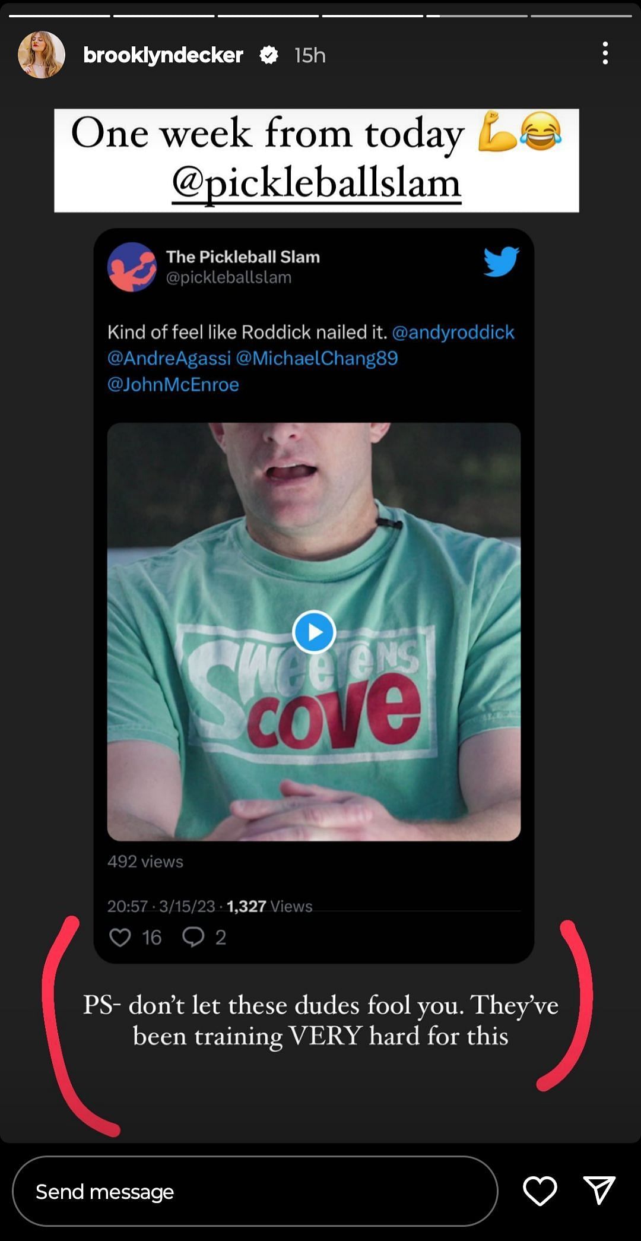Tap the tweet like heart icon

(120, 937)
